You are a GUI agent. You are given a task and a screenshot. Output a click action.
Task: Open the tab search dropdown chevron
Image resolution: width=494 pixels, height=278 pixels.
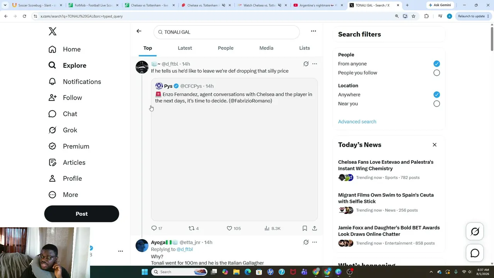5,5
